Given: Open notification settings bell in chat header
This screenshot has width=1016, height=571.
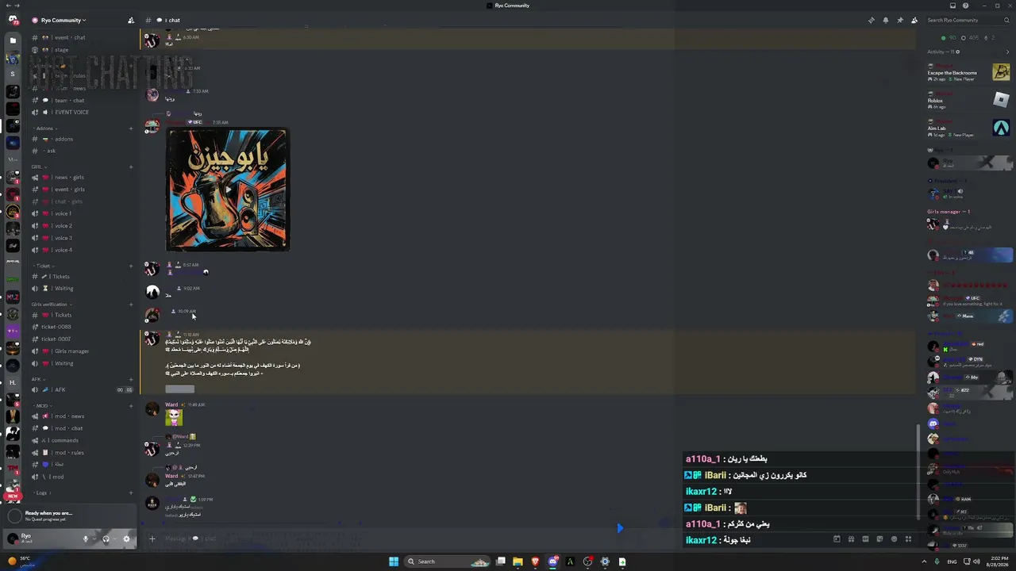Looking at the screenshot, I should [x=886, y=20].
